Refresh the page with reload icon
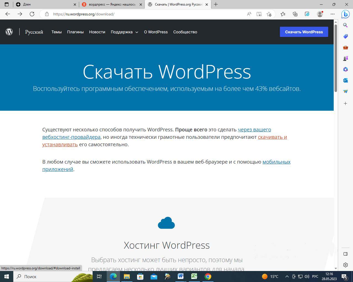Viewport: 353px width, 282px height. pyautogui.click(x=32, y=14)
